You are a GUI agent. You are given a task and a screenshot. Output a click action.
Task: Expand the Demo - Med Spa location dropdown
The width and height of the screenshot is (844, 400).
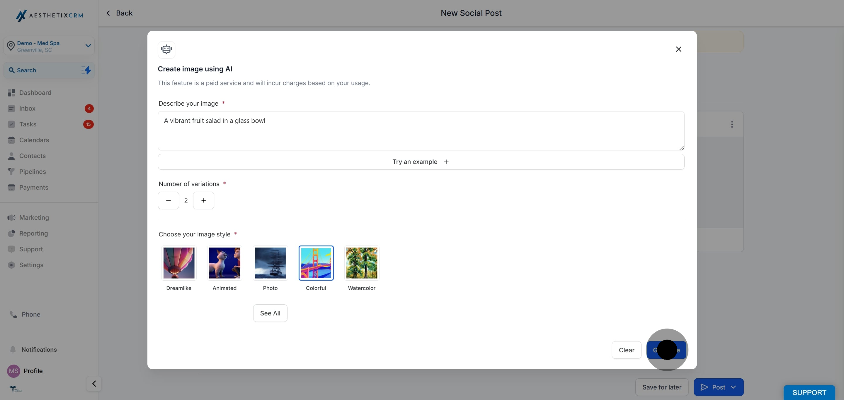click(x=88, y=46)
